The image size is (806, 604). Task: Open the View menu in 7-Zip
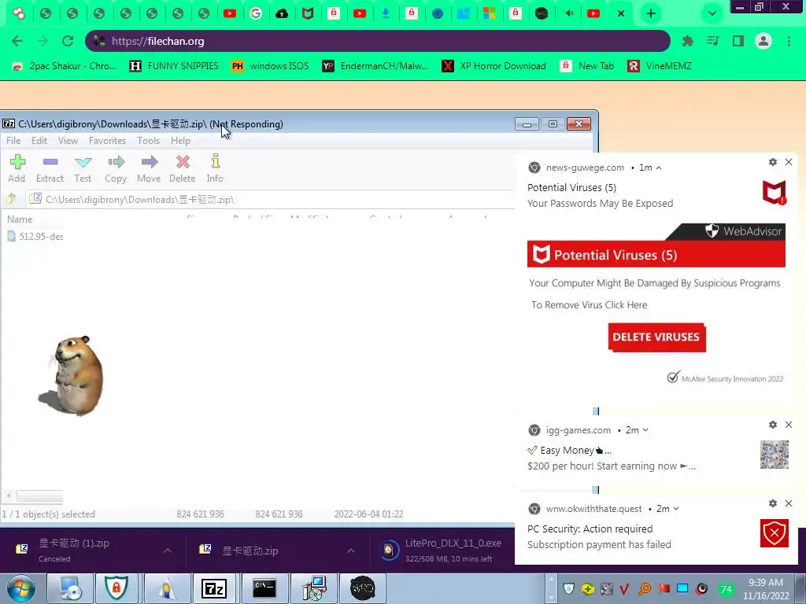coord(68,141)
